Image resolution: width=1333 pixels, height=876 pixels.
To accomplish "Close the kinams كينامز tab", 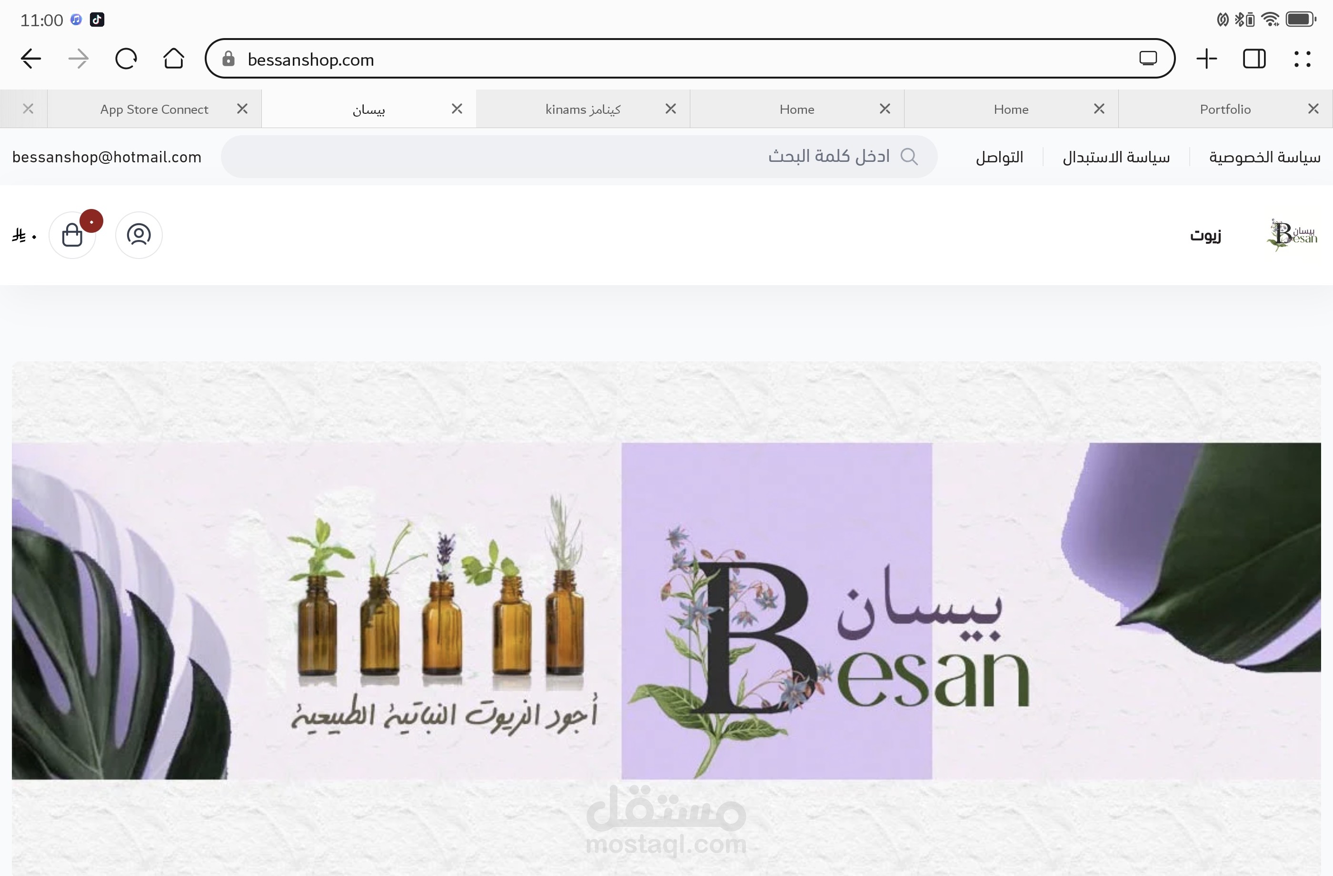I will (x=670, y=109).
